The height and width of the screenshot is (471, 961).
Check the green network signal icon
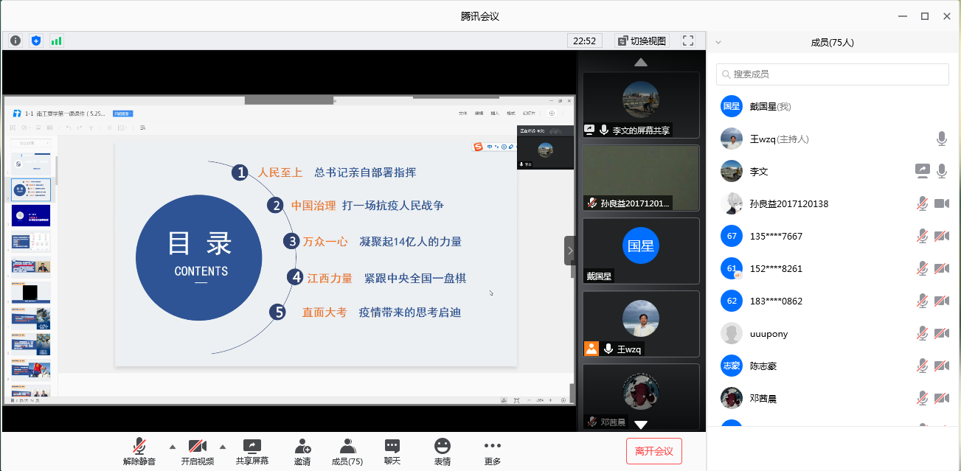(x=56, y=41)
